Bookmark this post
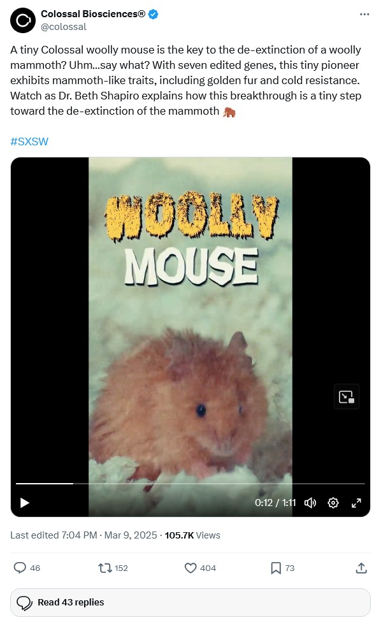Screen dimensions: 381x622 [x=275, y=568]
